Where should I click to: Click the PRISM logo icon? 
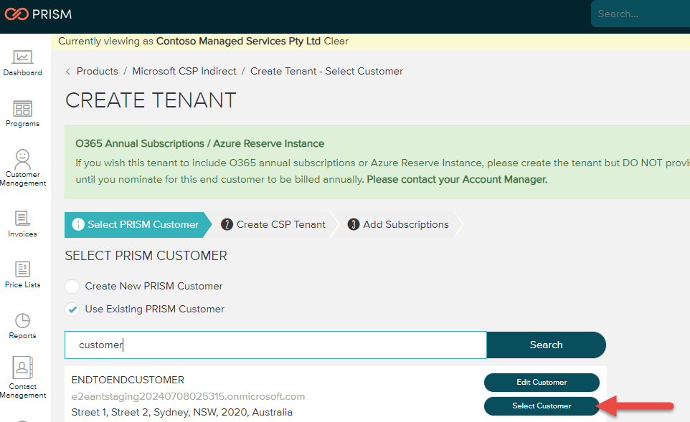click(x=16, y=14)
